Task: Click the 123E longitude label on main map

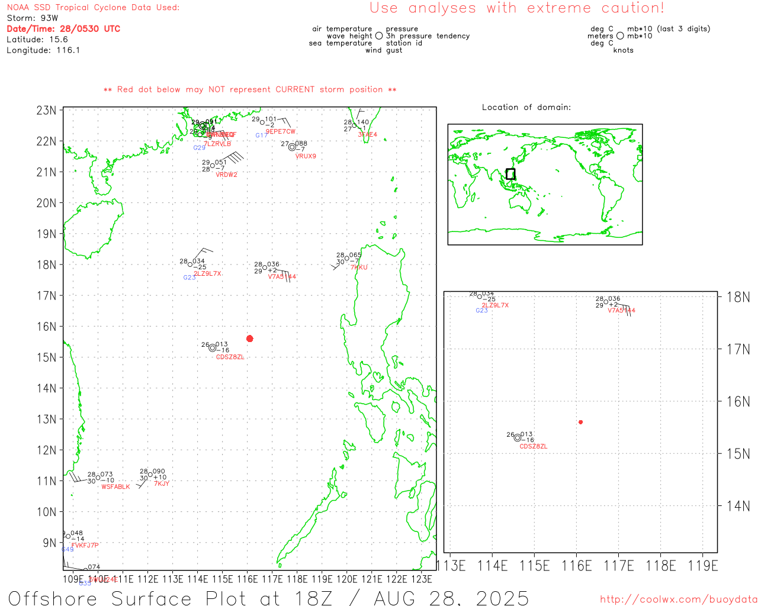Action: point(422,579)
